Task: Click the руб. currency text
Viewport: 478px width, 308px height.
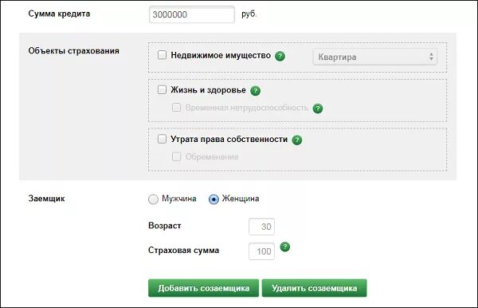Action: pyautogui.click(x=249, y=14)
